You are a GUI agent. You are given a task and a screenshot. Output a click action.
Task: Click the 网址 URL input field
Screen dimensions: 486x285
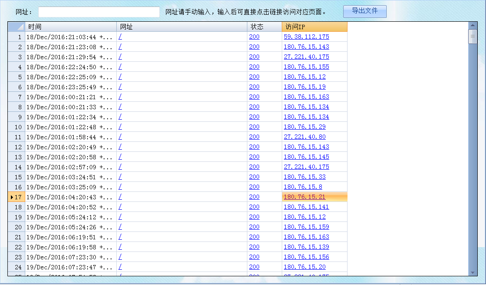[99, 12]
